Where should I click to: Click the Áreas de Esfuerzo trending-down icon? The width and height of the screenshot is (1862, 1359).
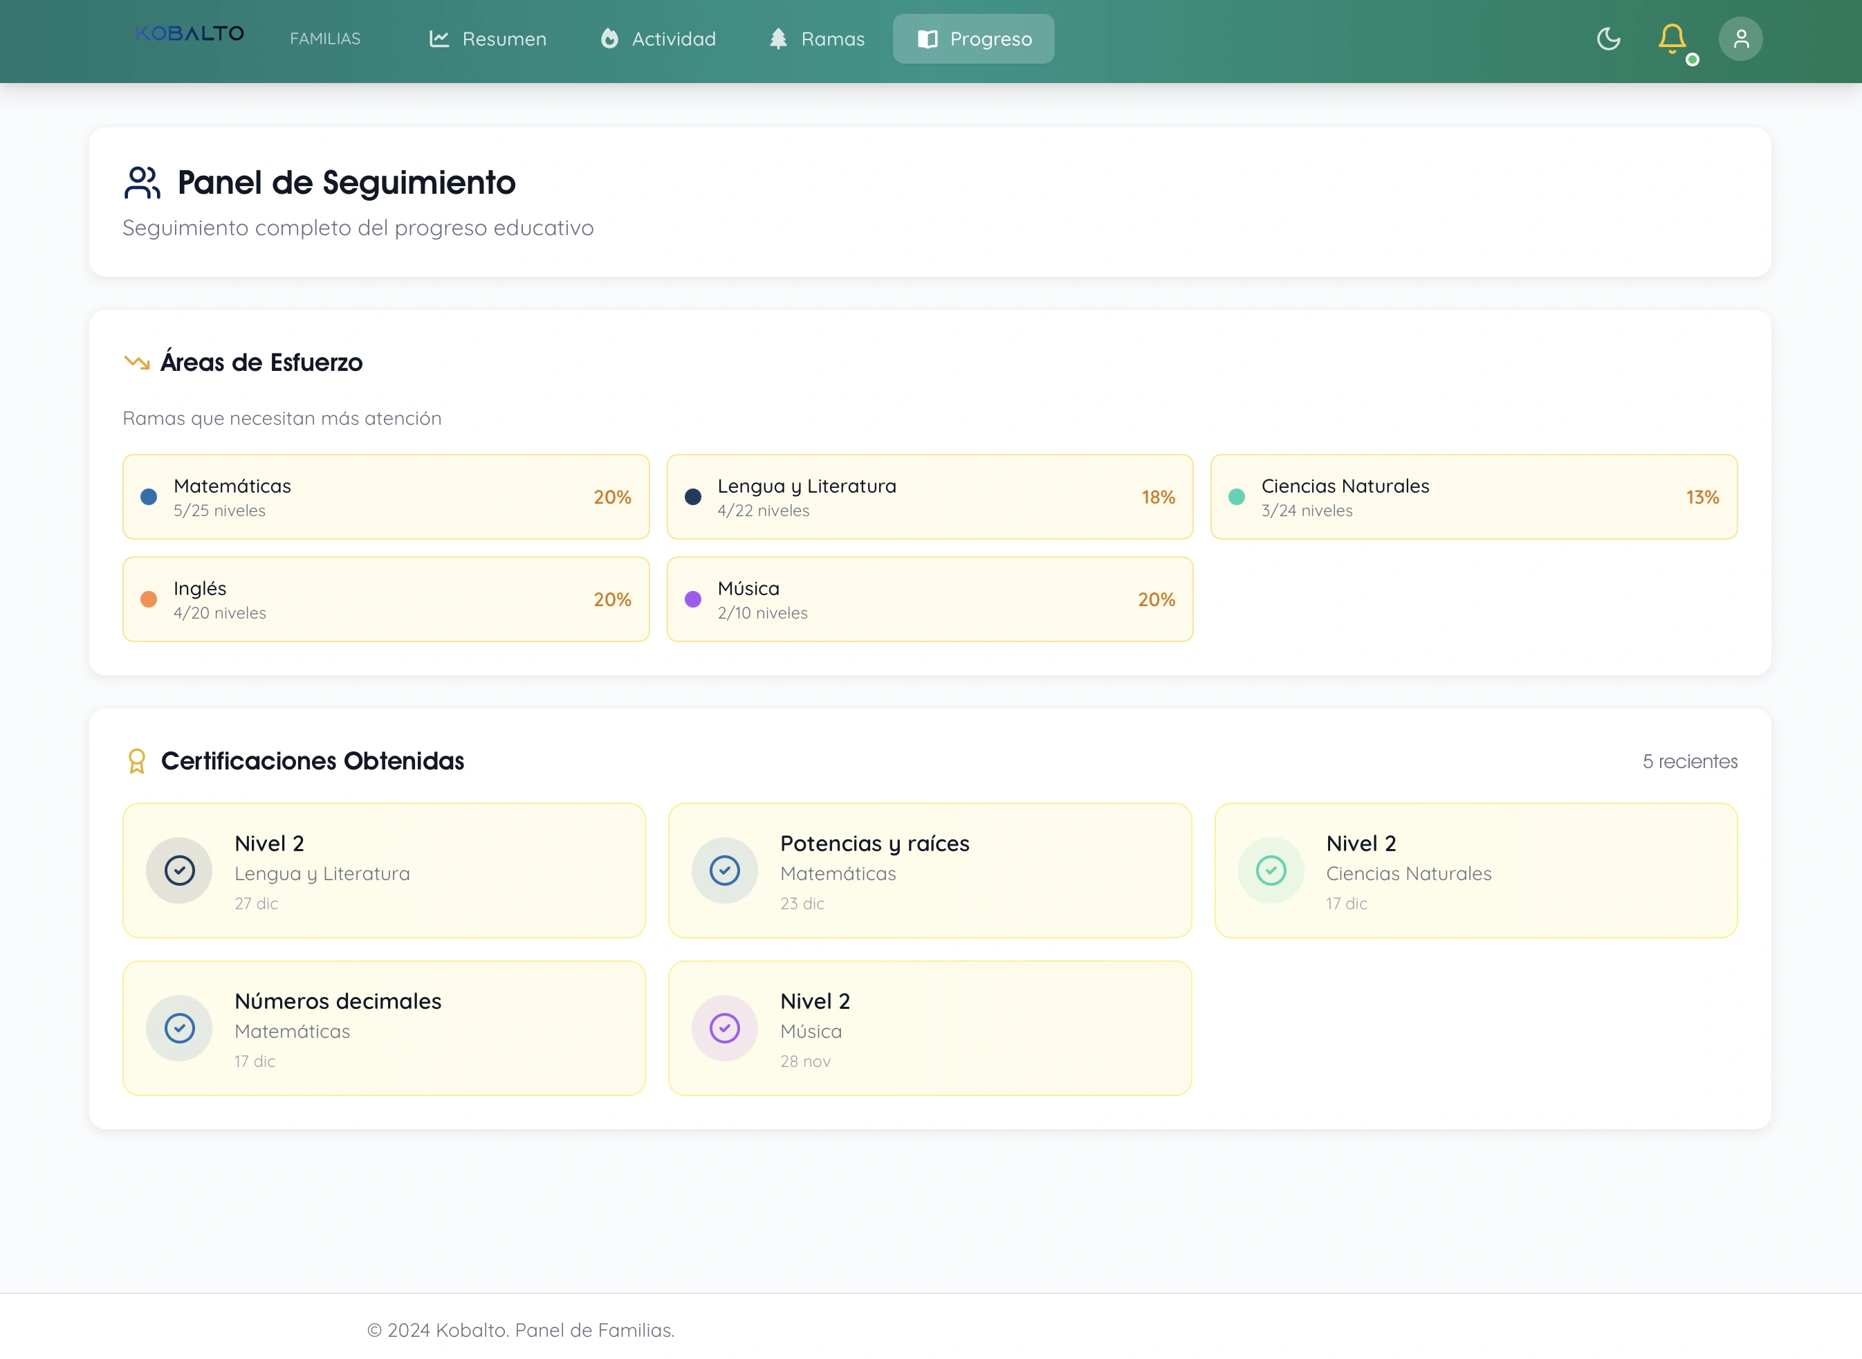136,362
